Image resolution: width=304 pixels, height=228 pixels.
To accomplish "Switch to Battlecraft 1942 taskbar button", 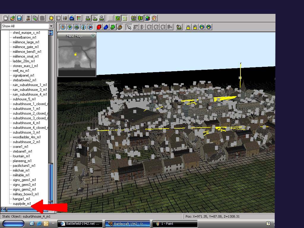I will point(128,224).
